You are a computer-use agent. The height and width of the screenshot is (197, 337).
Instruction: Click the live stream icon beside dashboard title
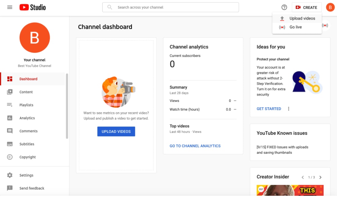[325, 26]
